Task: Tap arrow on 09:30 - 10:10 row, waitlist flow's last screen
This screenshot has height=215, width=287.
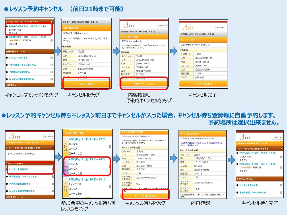Action: (281, 157)
